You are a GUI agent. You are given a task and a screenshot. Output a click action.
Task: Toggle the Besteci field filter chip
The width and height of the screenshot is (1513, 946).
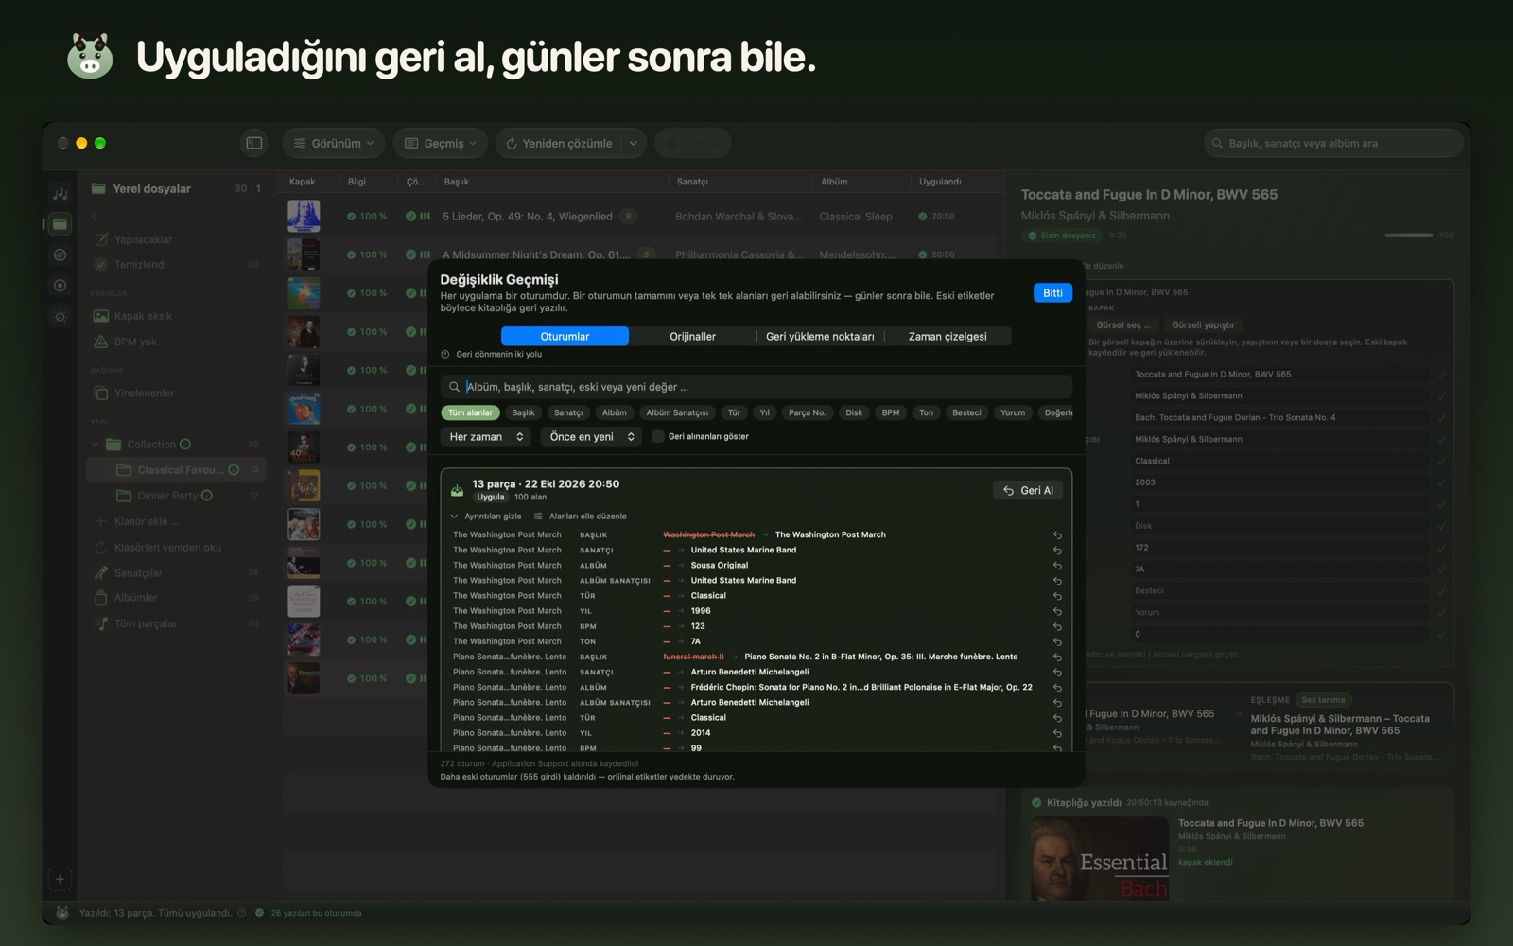click(966, 412)
